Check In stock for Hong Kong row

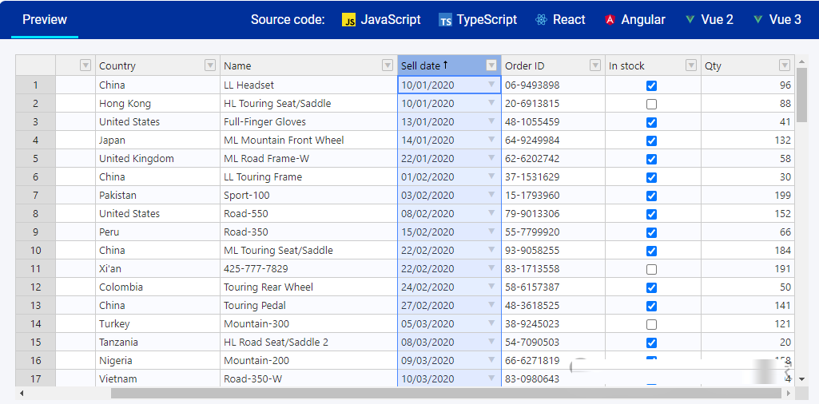point(651,104)
